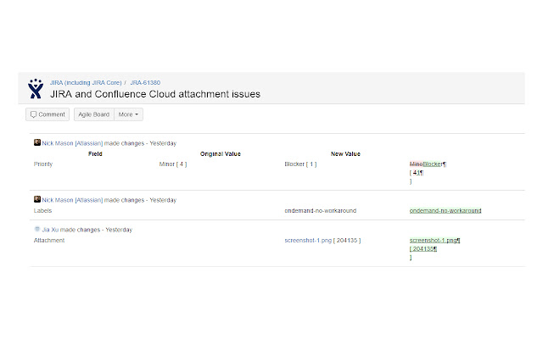543x339 pixels.
Task: Select the Field column header
Action: click(95, 154)
